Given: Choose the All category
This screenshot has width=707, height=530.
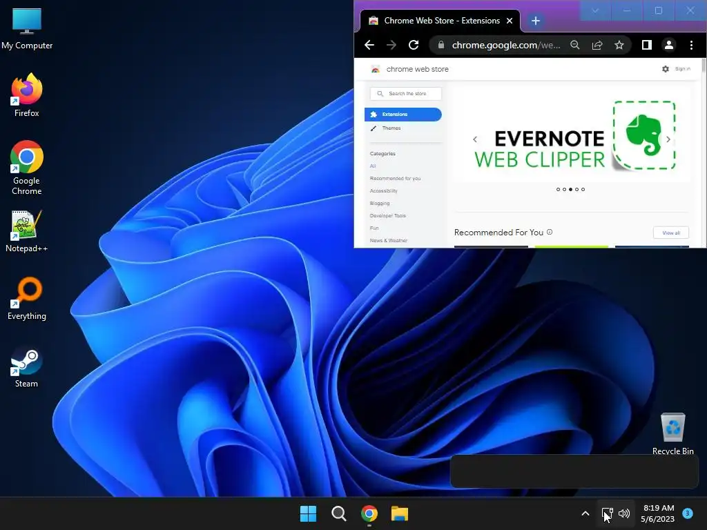Looking at the screenshot, I should coord(373,166).
